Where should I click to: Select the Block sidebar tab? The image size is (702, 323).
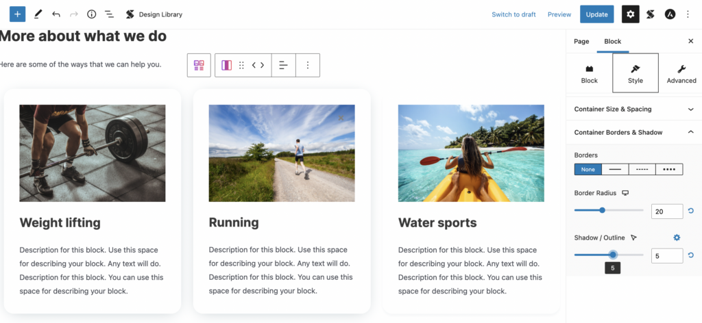click(x=612, y=41)
